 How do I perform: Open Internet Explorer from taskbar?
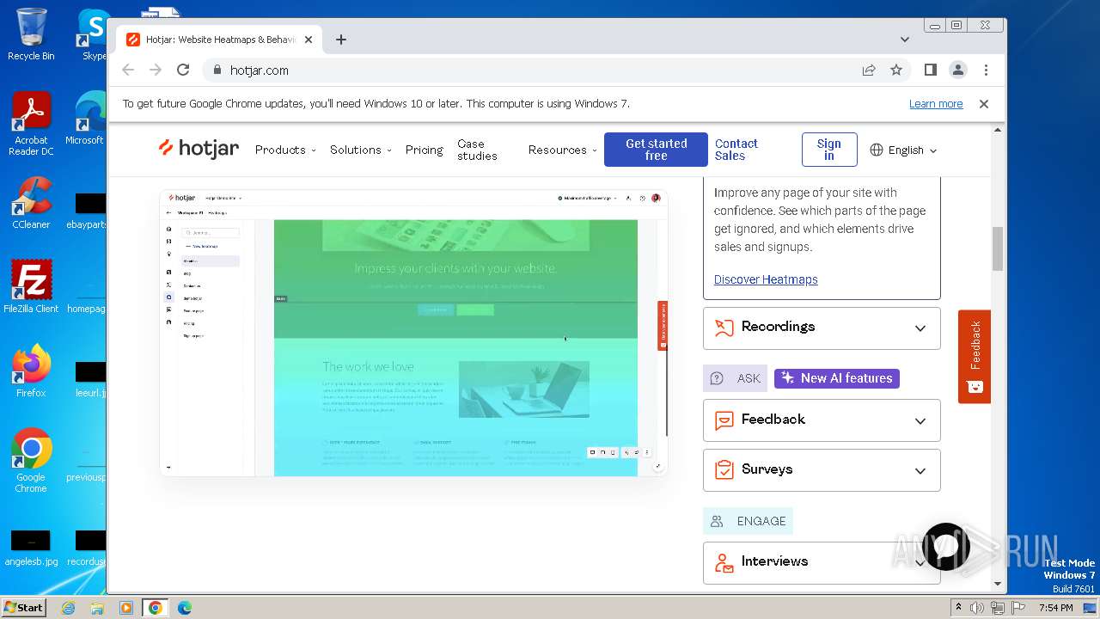click(68, 608)
